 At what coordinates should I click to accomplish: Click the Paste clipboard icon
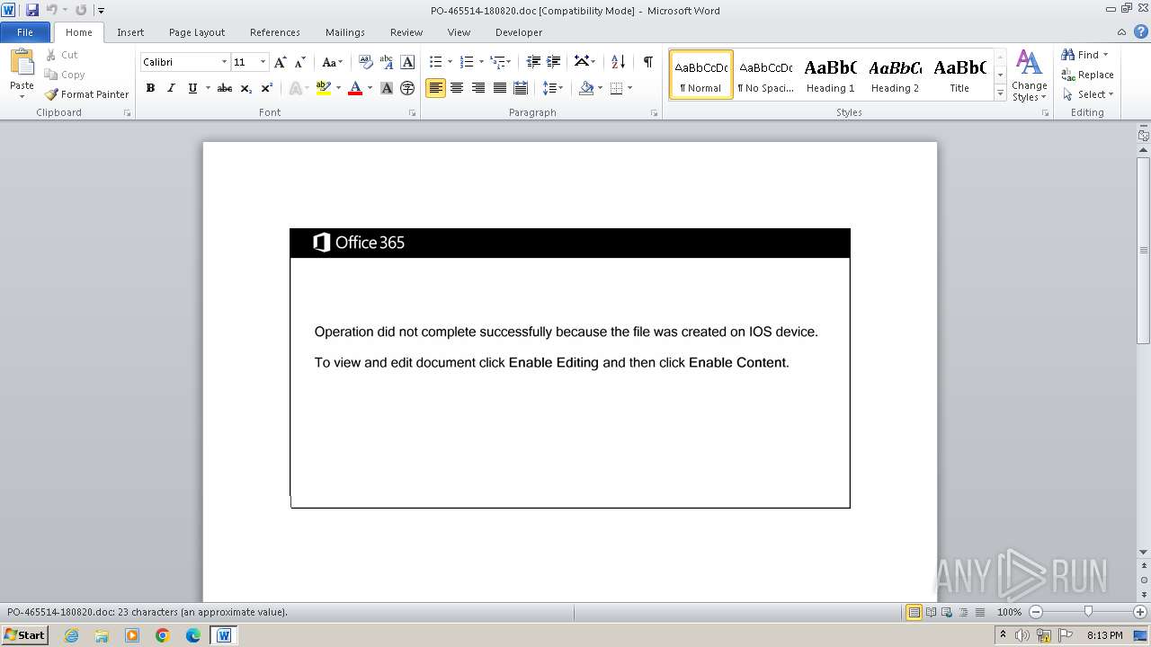point(22,63)
